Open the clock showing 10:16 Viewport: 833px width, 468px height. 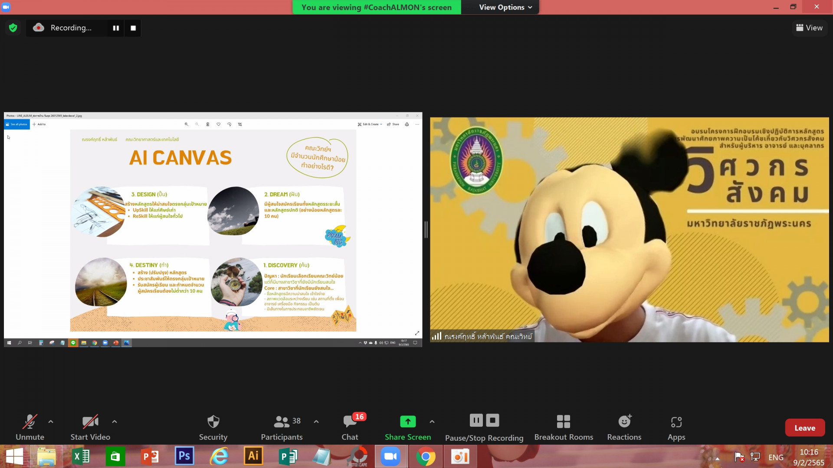pyautogui.click(x=809, y=457)
